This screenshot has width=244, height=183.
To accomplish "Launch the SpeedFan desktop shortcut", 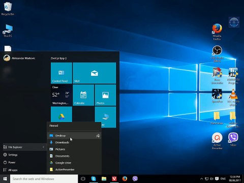I will coord(217,96).
